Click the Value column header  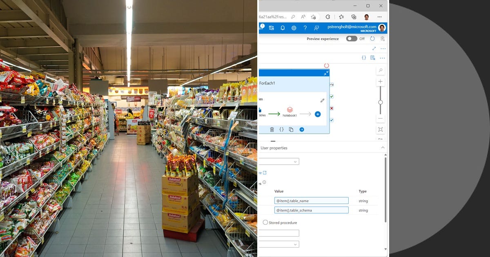pyautogui.click(x=279, y=191)
